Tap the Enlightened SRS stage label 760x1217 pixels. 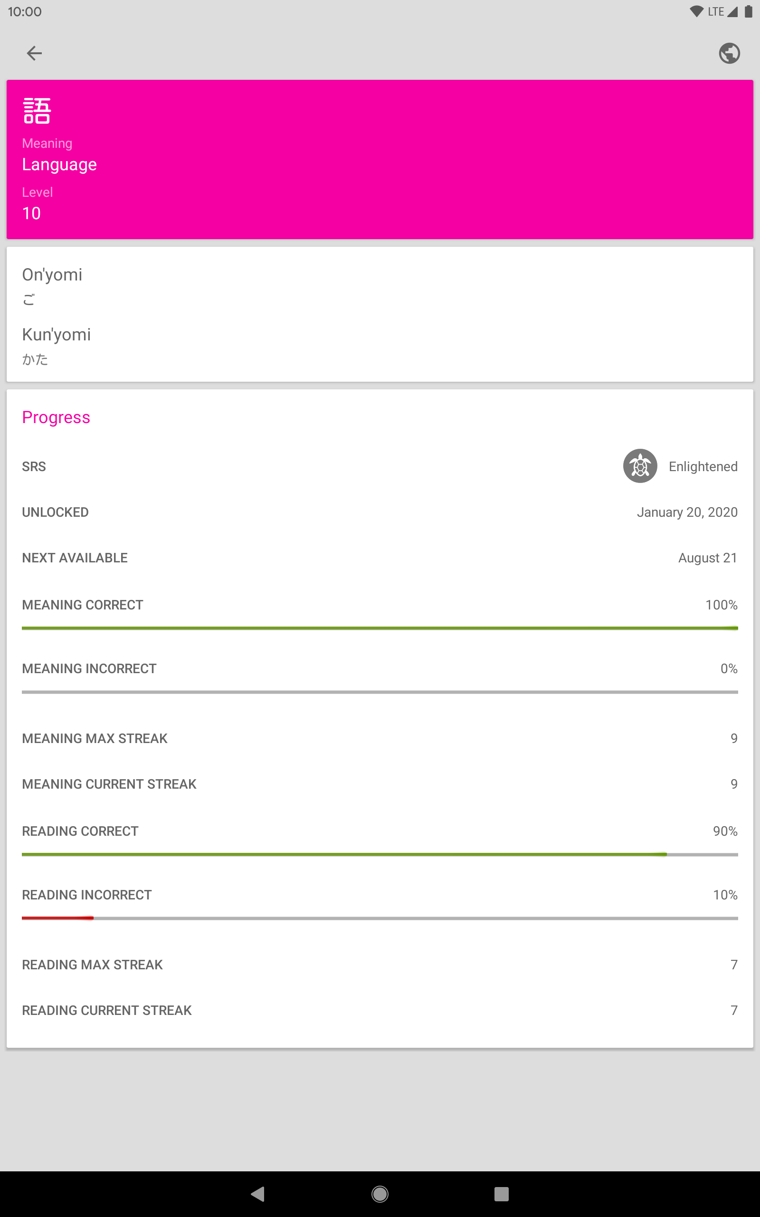(703, 467)
